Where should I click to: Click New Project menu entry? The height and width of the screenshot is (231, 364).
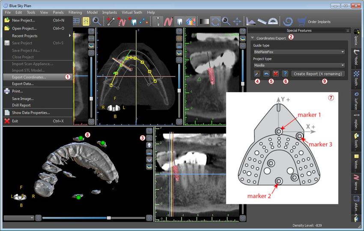tap(38, 20)
